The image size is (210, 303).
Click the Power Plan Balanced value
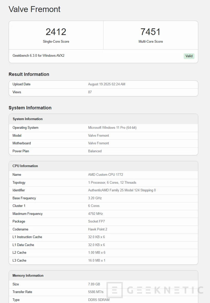click(95, 151)
